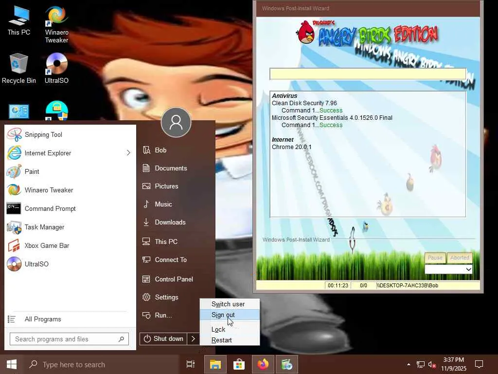
Task: Launch Command Prompt from start menu
Action: point(70,208)
